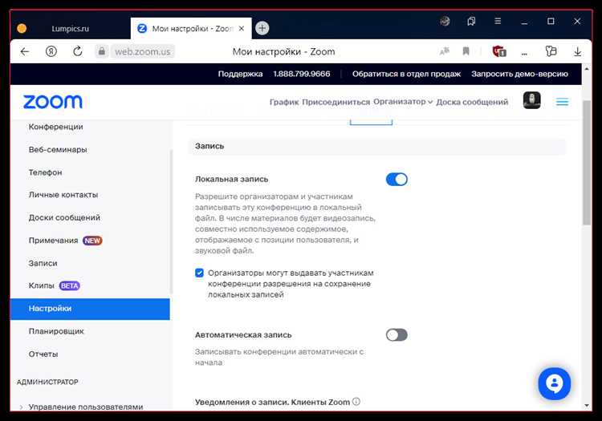Uncheck Организаторы могут выдавать участникам checkbox

(x=199, y=273)
